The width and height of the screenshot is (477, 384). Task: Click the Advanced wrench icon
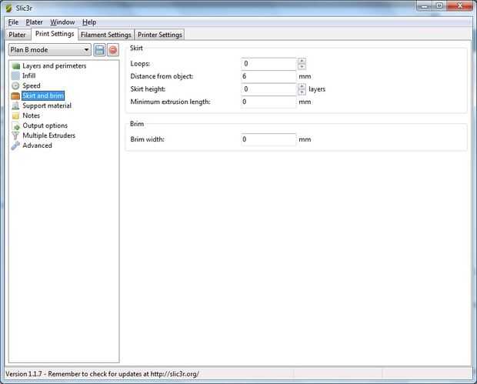coord(15,145)
